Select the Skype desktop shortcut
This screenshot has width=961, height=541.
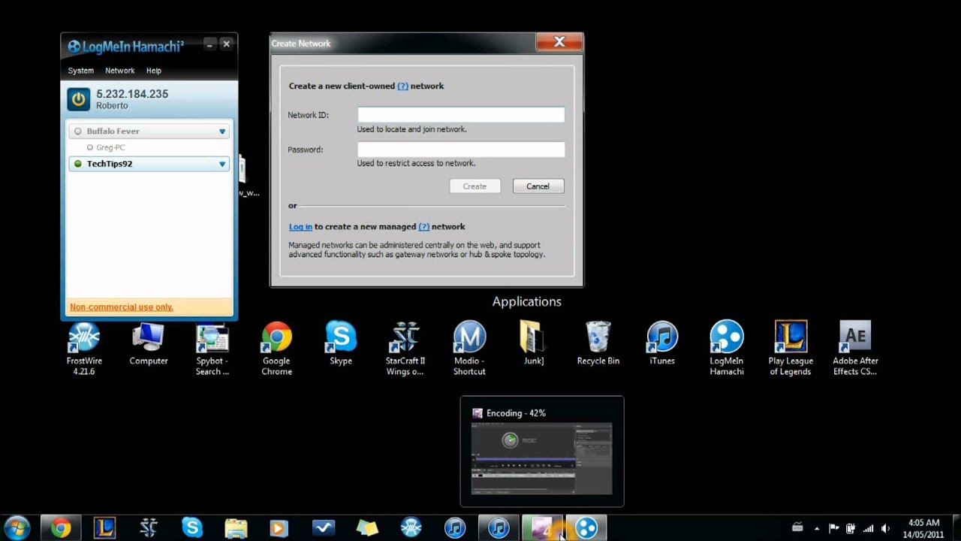(x=341, y=343)
